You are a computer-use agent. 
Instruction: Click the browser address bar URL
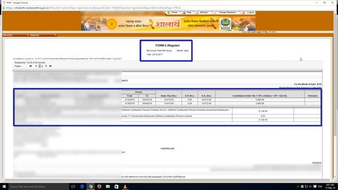pyautogui.click(x=93, y=8)
